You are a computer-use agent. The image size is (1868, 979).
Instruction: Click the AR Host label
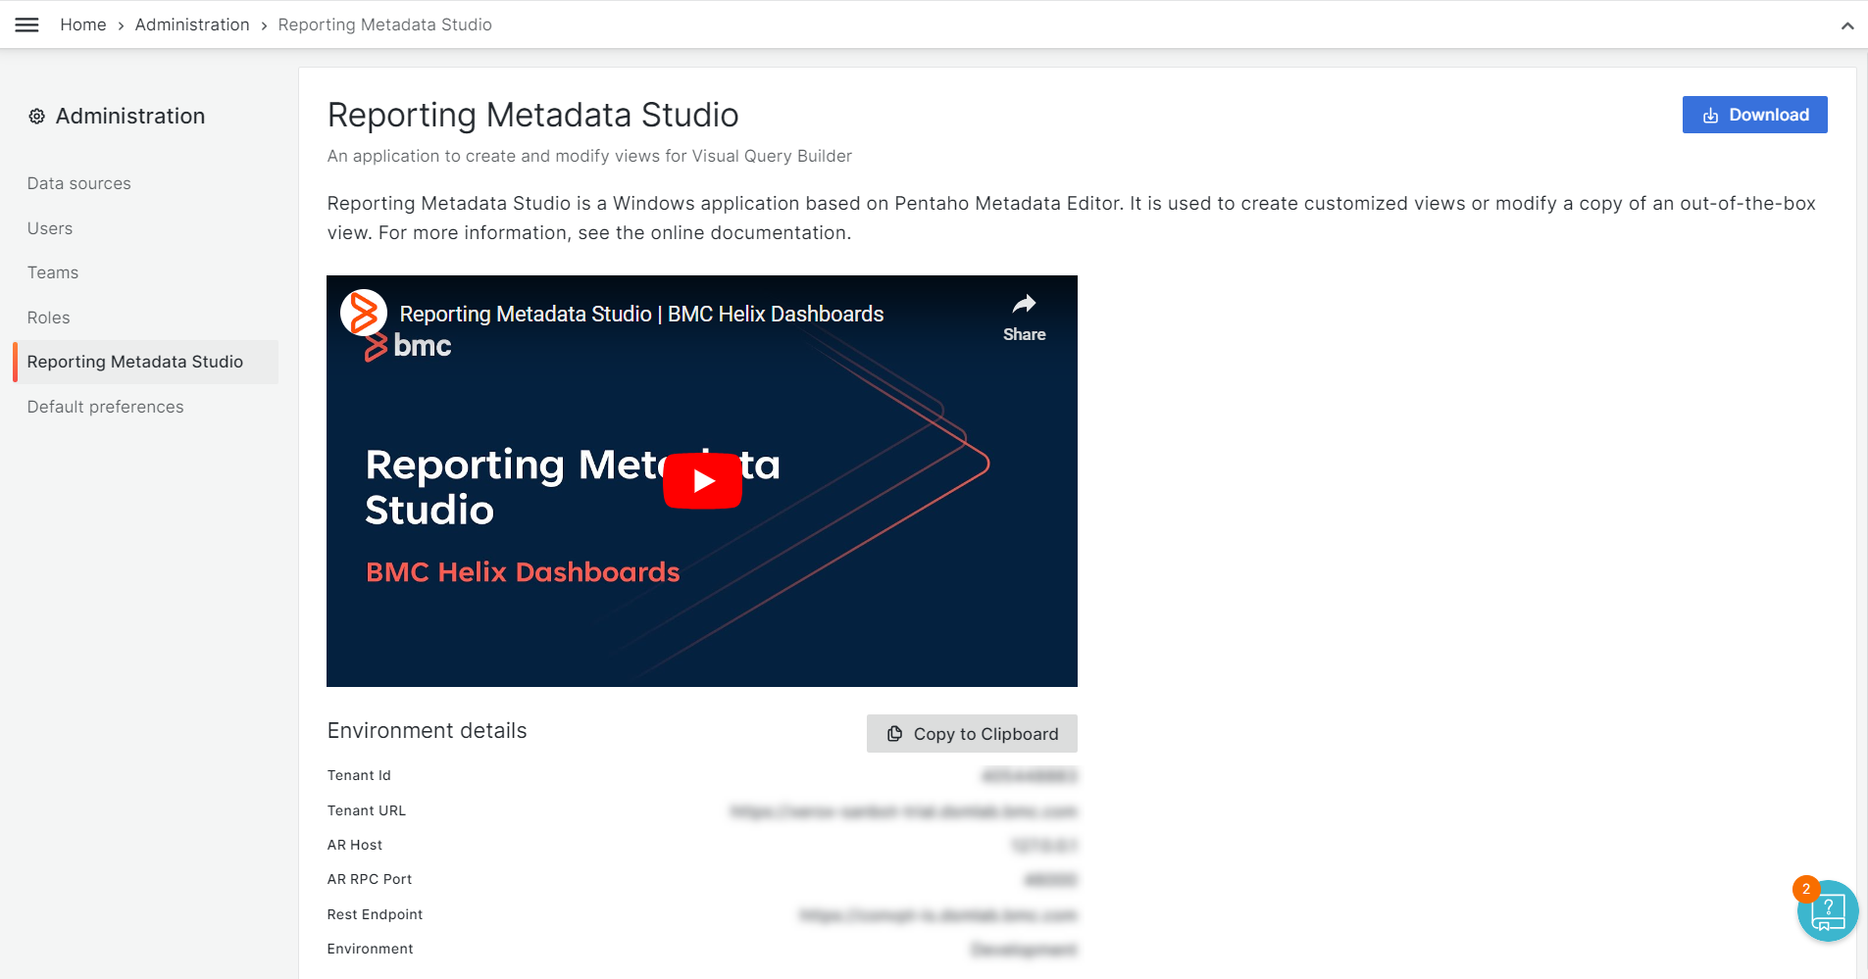tap(355, 845)
